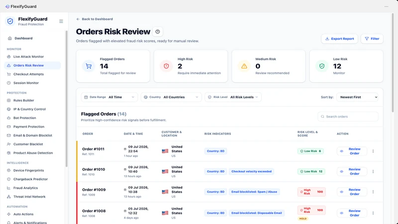Screen dimensions: 398x224
Task: Open more options for Order #1011
Action: [373, 151]
